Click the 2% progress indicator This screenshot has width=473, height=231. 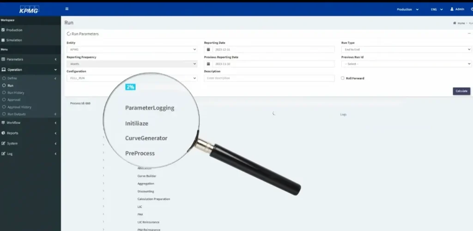[130, 87]
